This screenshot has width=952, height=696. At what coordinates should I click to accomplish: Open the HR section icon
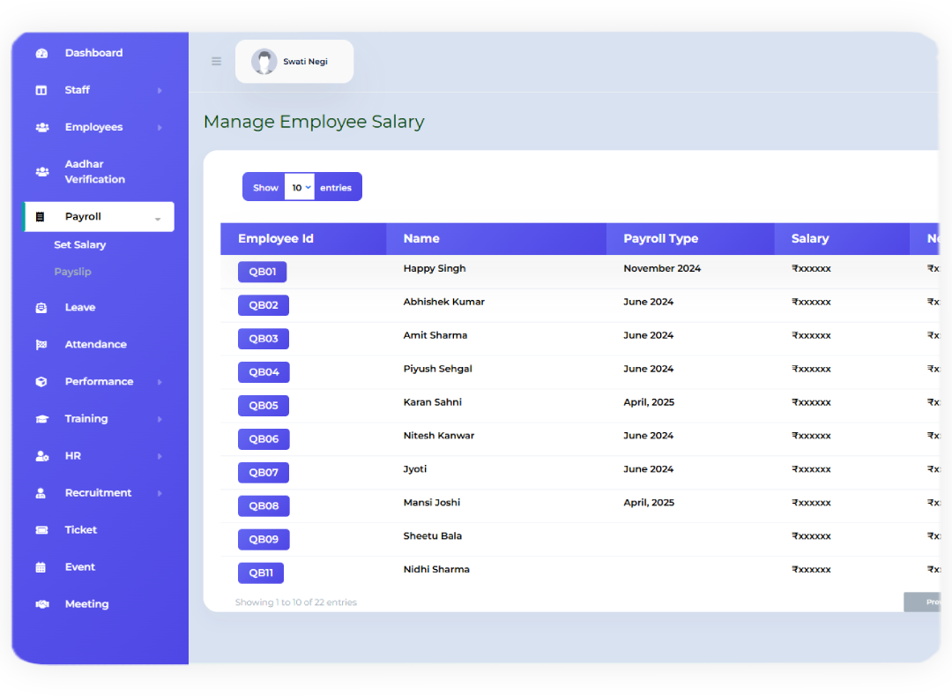tap(41, 455)
